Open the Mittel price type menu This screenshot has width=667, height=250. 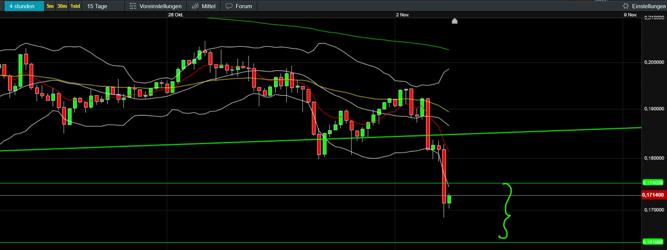208,6
